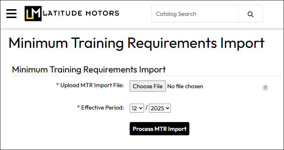Click the slash between month and year
The height and width of the screenshot is (150, 284).
(146, 108)
